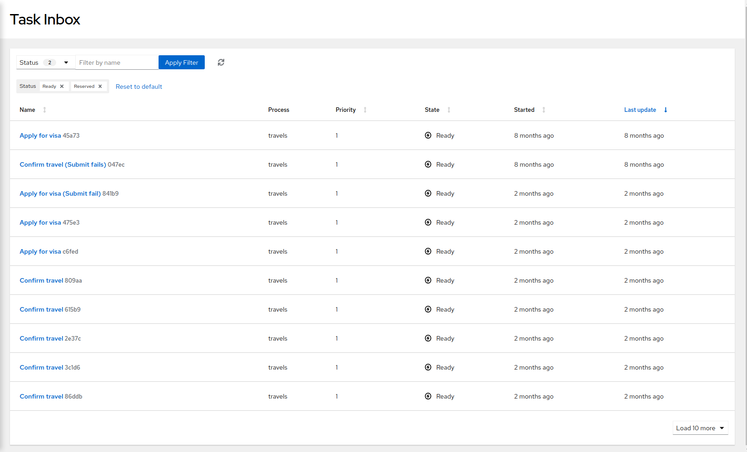The height and width of the screenshot is (452, 747).
Task: Click the Load 10 more button
Action: tap(695, 428)
